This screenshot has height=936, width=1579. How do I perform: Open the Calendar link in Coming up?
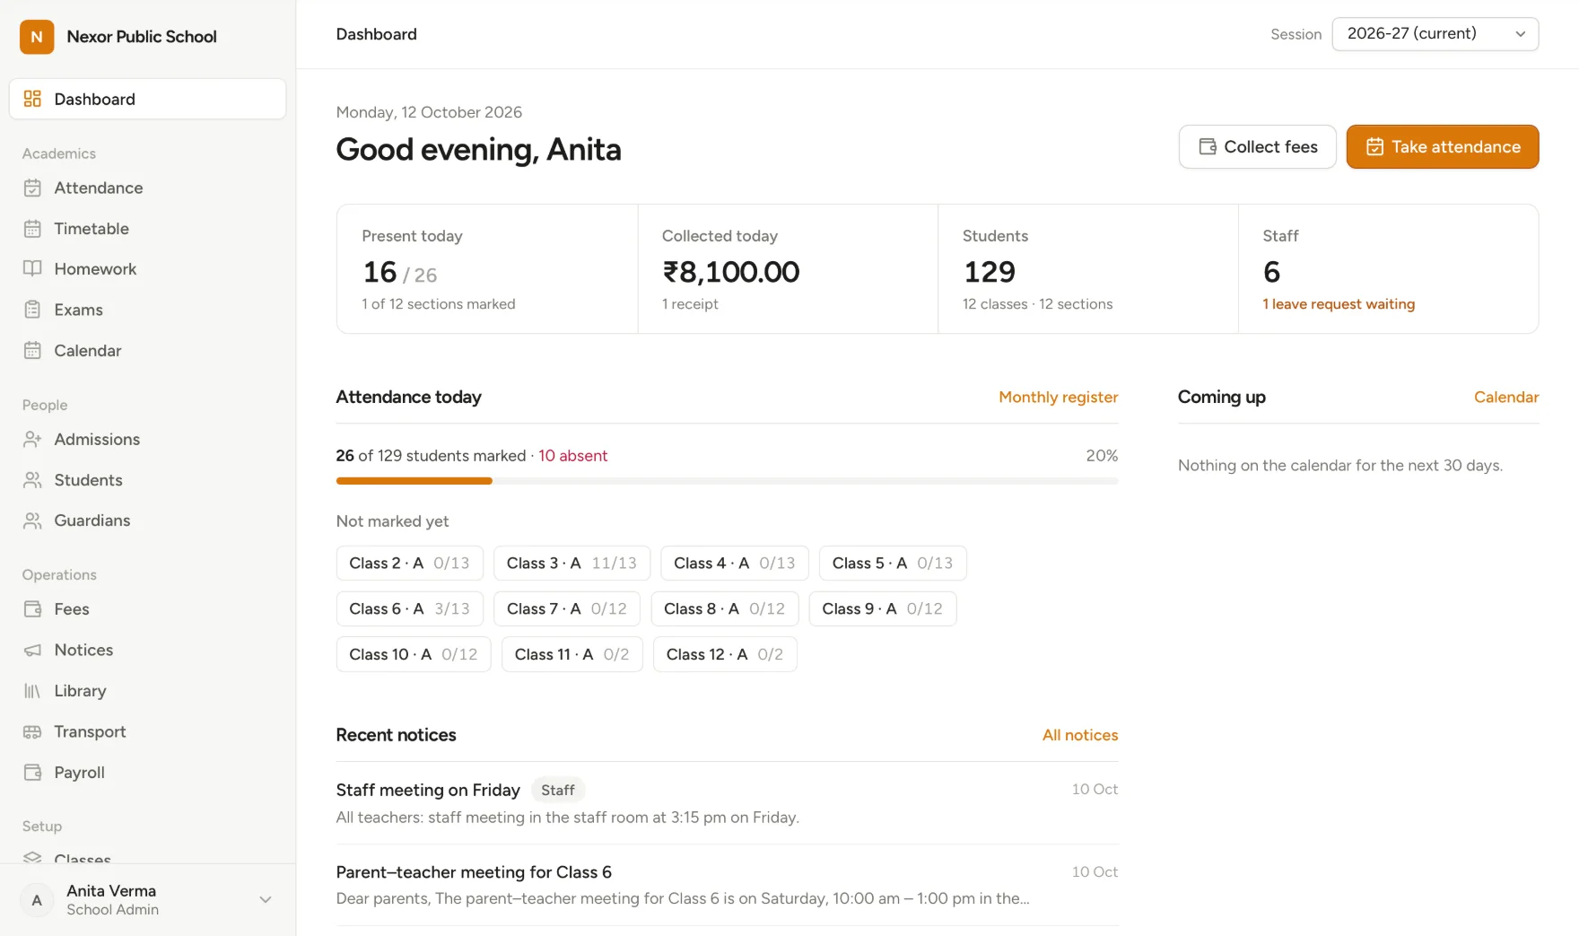coord(1506,398)
